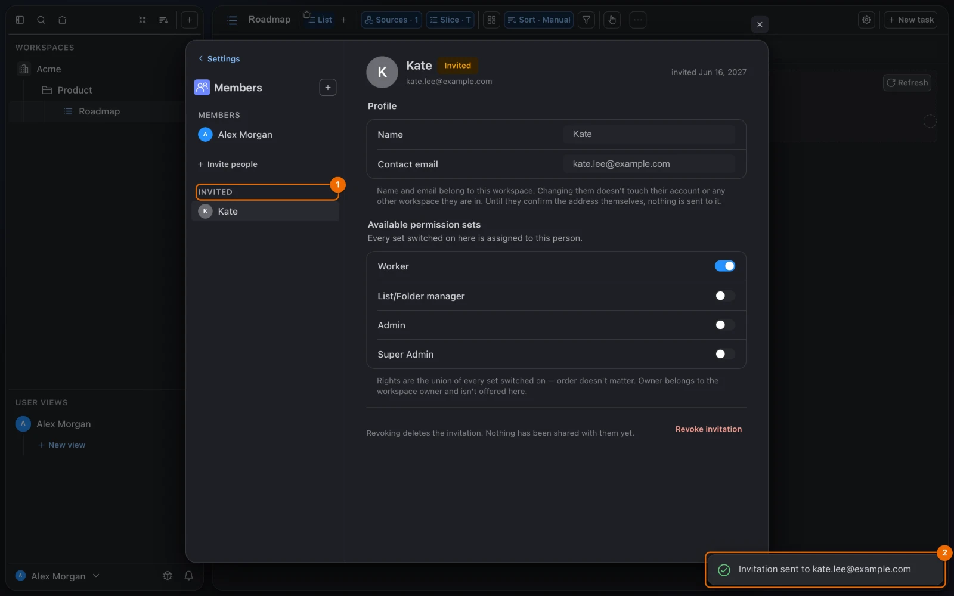Go back to Settings
The height and width of the screenshot is (596, 954).
tap(219, 58)
